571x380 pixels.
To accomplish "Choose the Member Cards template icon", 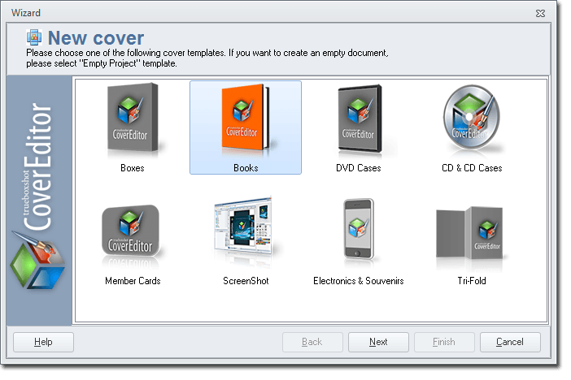I will pyautogui.click(x=133, y=234).
